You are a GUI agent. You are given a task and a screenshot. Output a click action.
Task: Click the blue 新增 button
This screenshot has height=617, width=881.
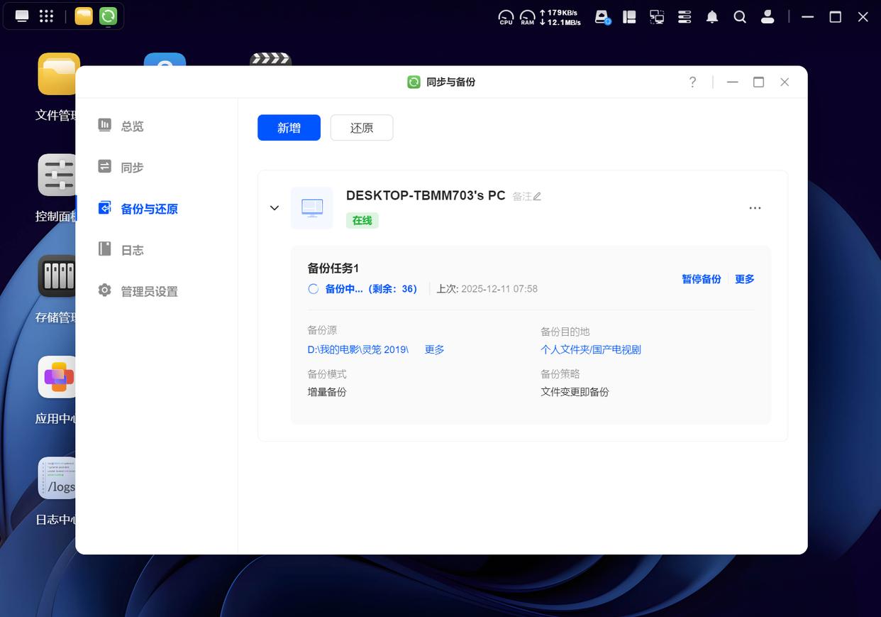(x=289, y=128)
